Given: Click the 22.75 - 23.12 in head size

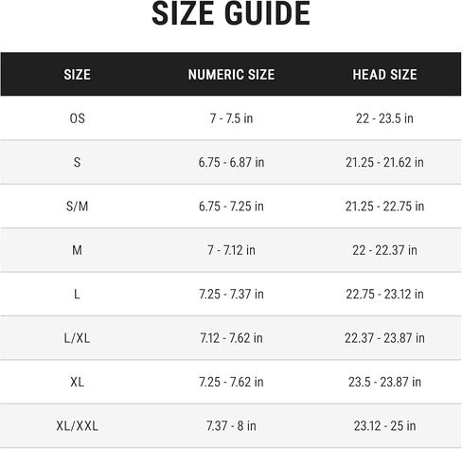Looking at the screenshot, I should [384, 294].
